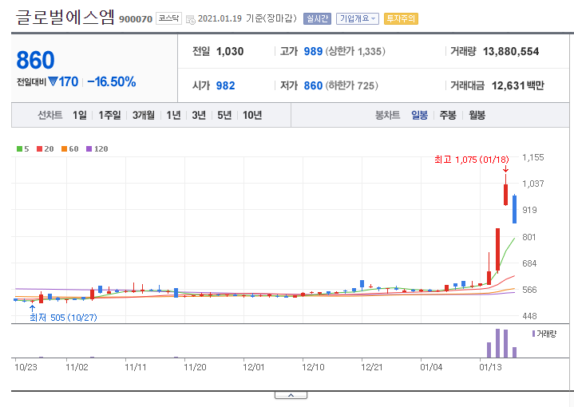Switch to 일봉 daily candle chart

pyautogui.click(x=419, y=115)
